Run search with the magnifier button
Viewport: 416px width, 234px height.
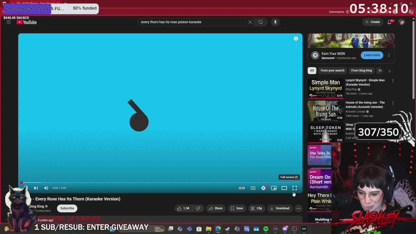261,22
